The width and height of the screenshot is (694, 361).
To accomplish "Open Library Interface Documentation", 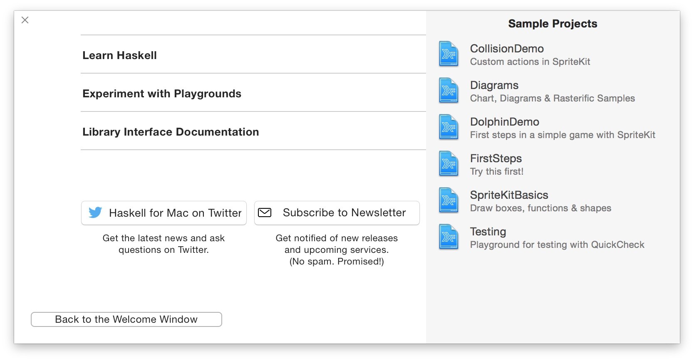I will [x=171, y=132].
